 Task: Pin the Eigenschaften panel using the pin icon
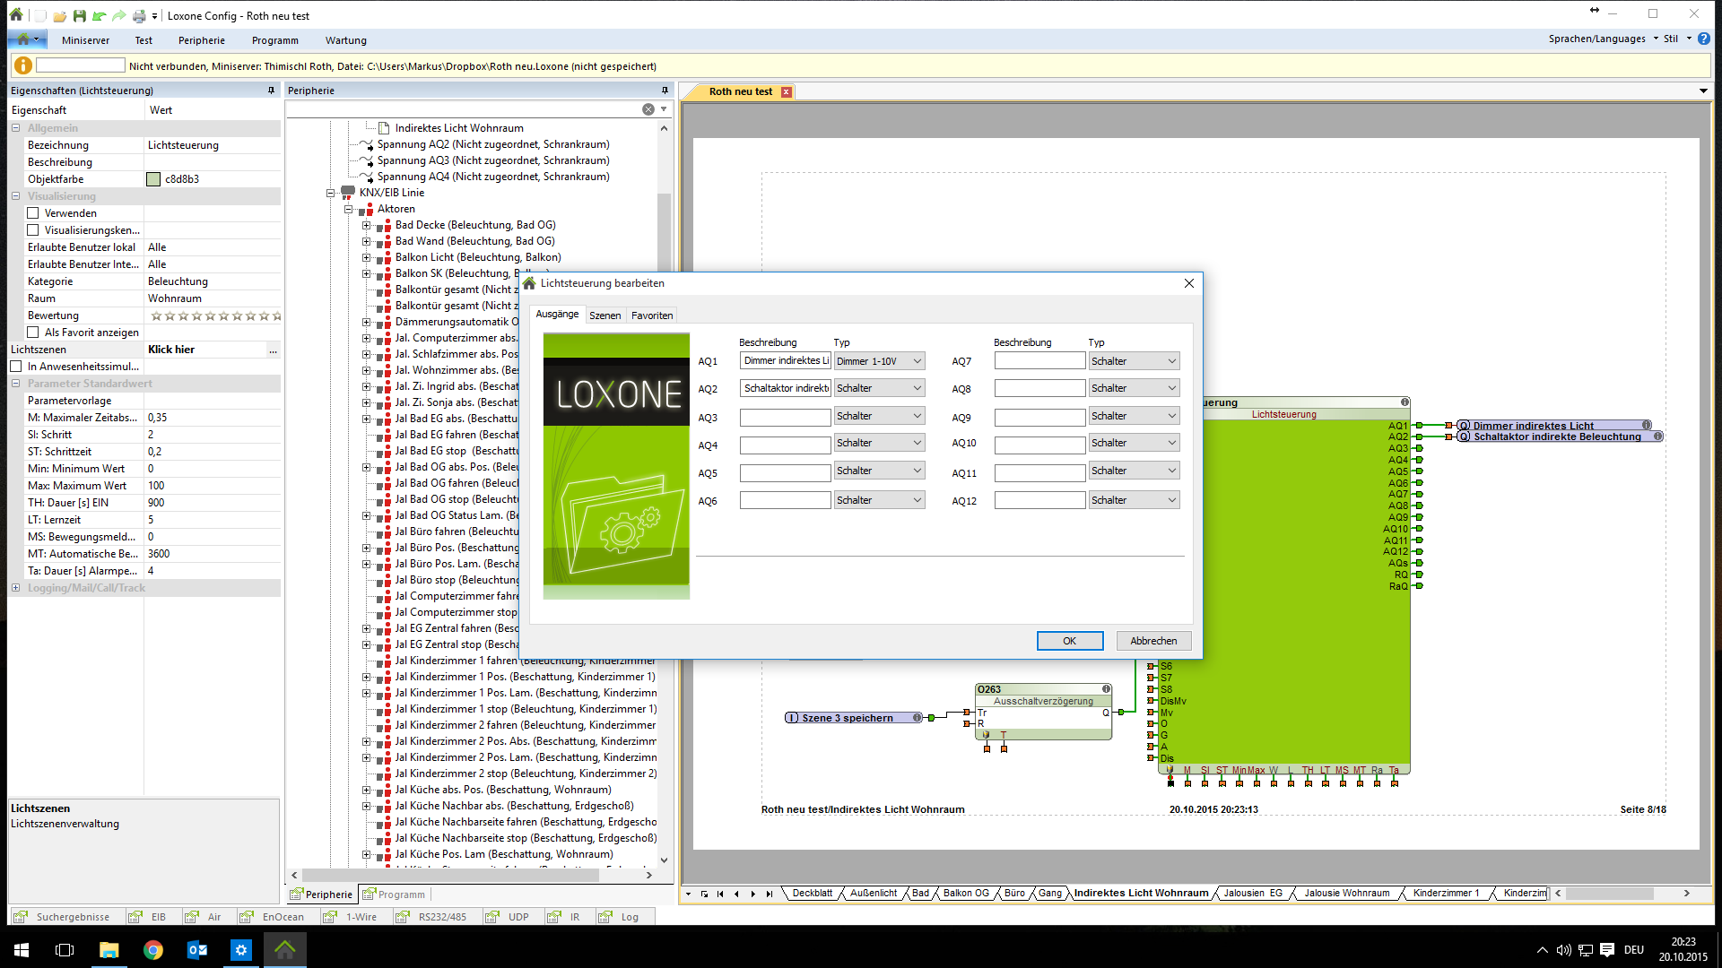coord(271,91)
